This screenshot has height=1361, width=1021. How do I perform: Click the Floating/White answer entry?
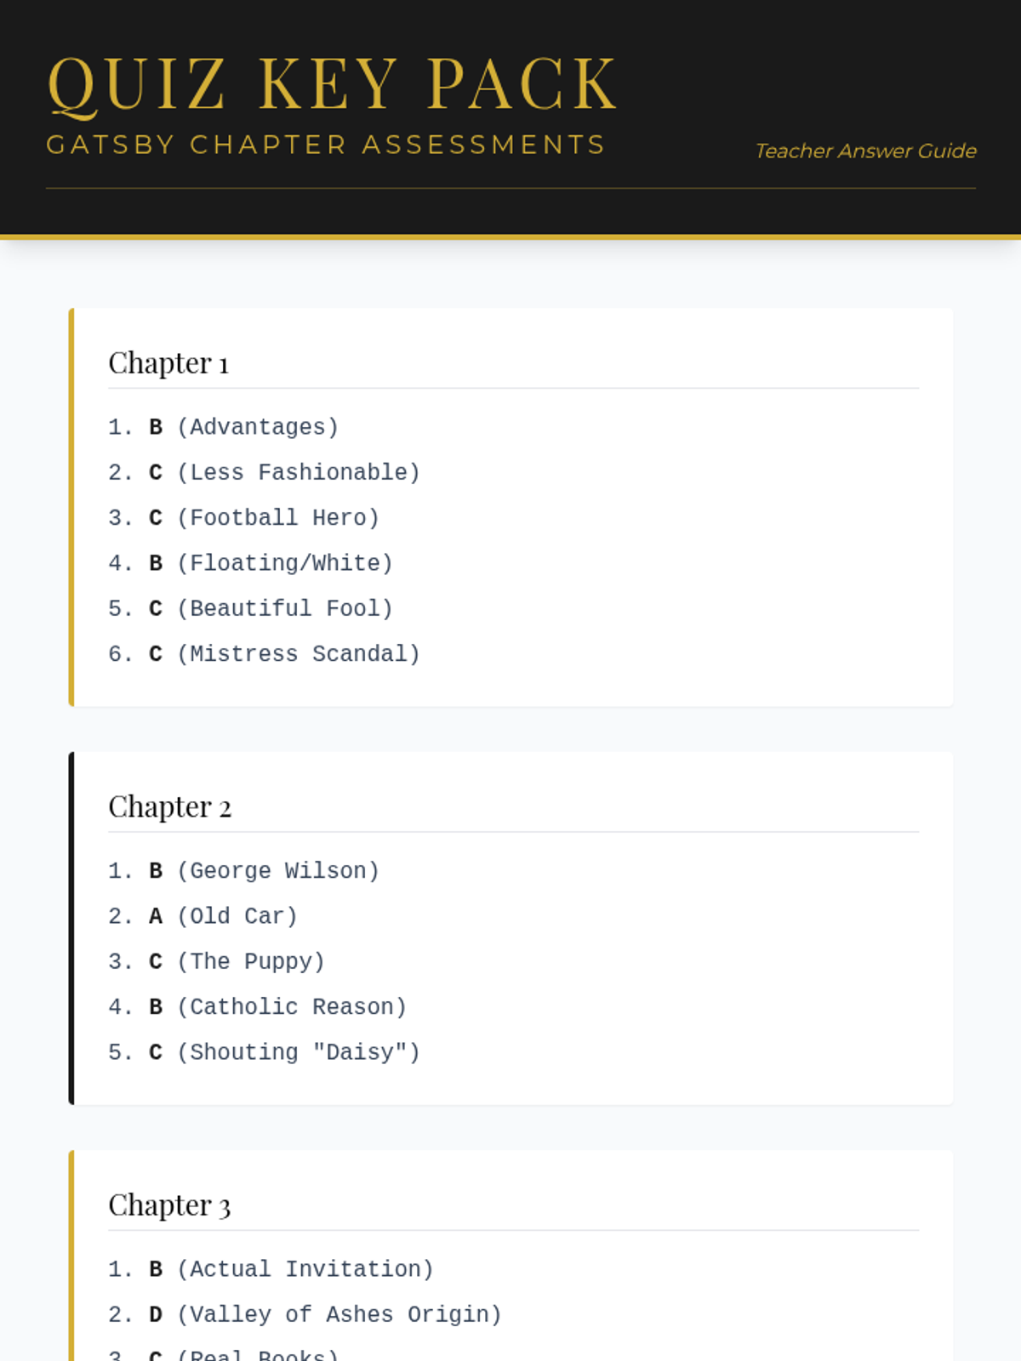[x=251, y=563]
